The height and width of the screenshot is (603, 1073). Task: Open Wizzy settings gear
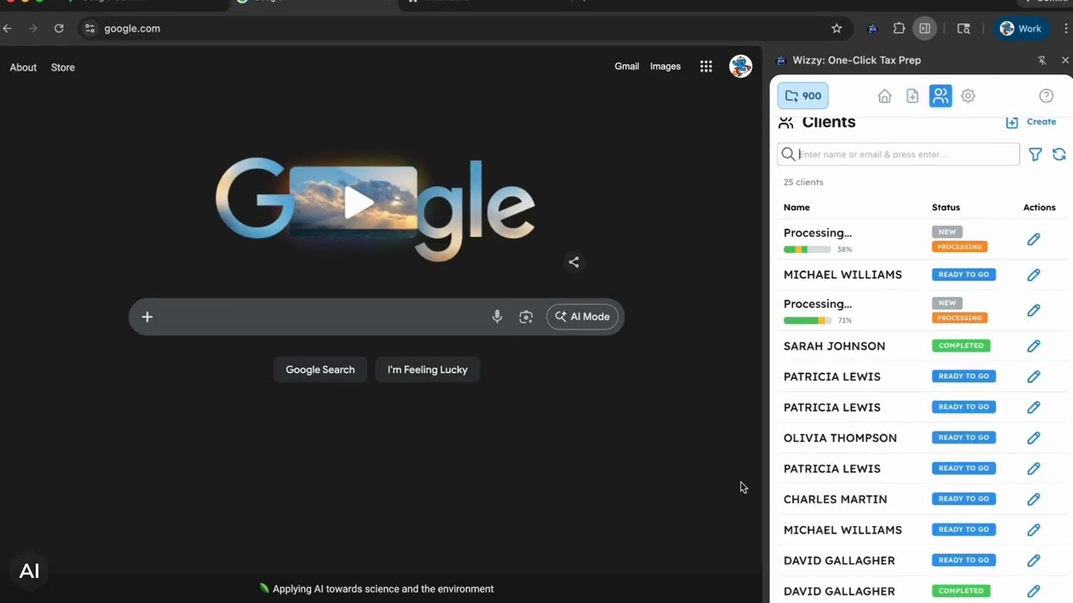[968, 96]
